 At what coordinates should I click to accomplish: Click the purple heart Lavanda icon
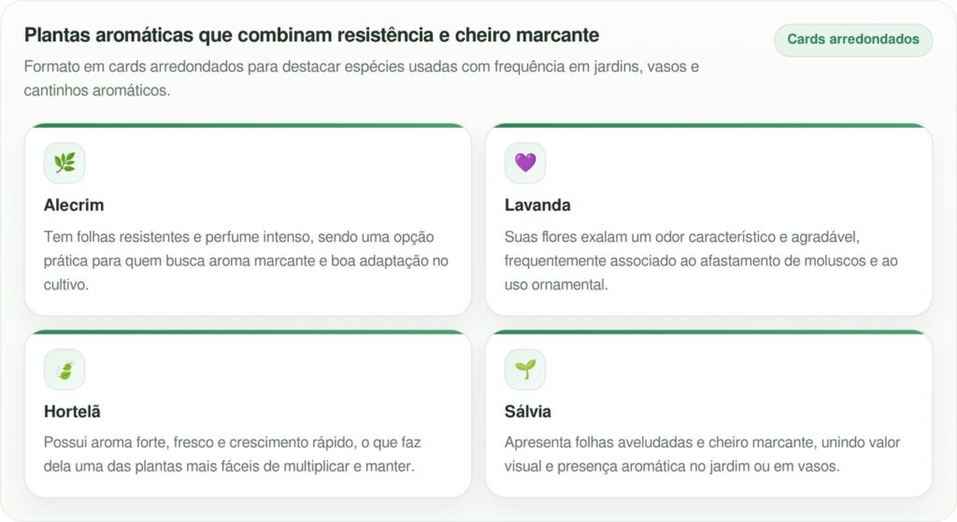[x=525, y=162]
